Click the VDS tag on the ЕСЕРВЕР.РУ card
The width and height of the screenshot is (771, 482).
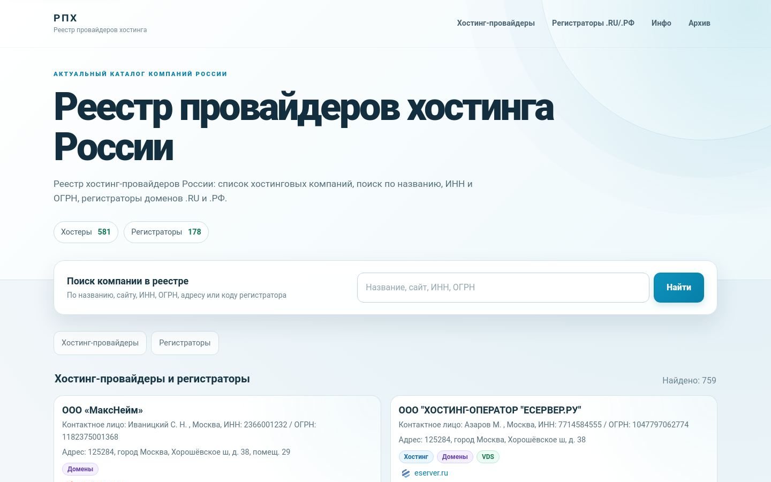(x=488, y=457)
